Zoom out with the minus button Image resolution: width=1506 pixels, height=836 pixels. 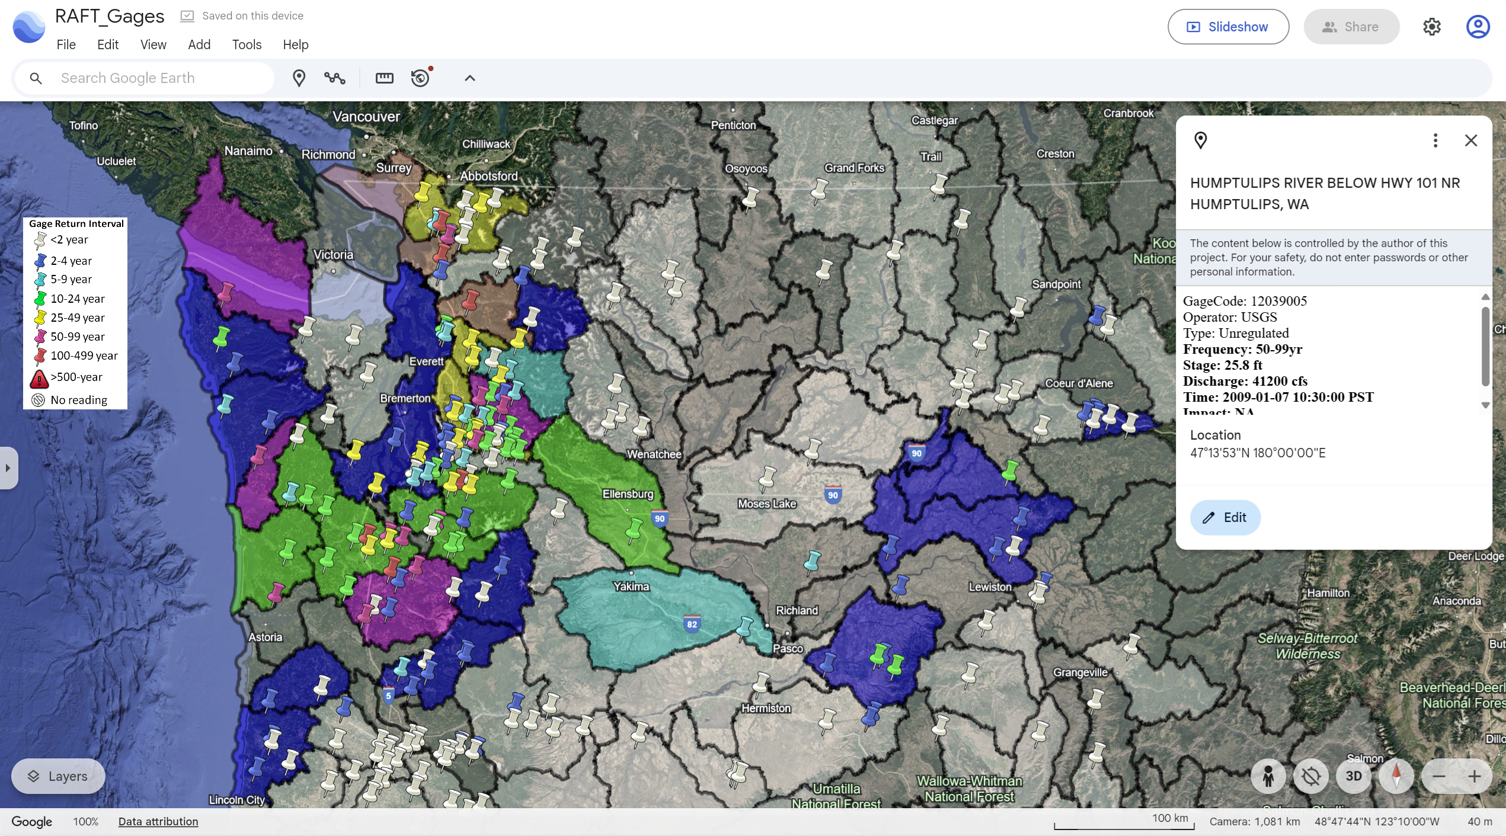(1438, 776)
